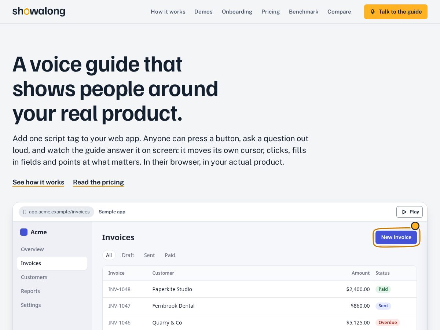
Task: Open the Compare nav item
Action: click(339, 12)
